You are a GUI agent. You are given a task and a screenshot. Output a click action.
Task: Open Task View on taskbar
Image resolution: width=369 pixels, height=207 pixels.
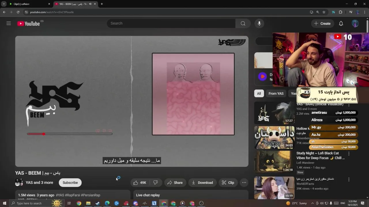click(69, 203)
